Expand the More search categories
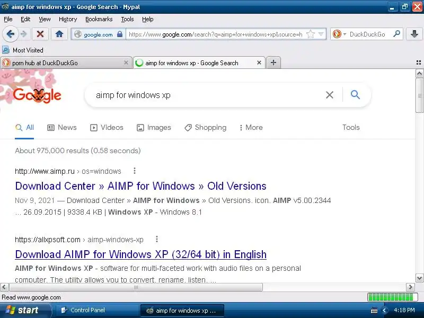The image size is (424, 318). click(251, 127)
